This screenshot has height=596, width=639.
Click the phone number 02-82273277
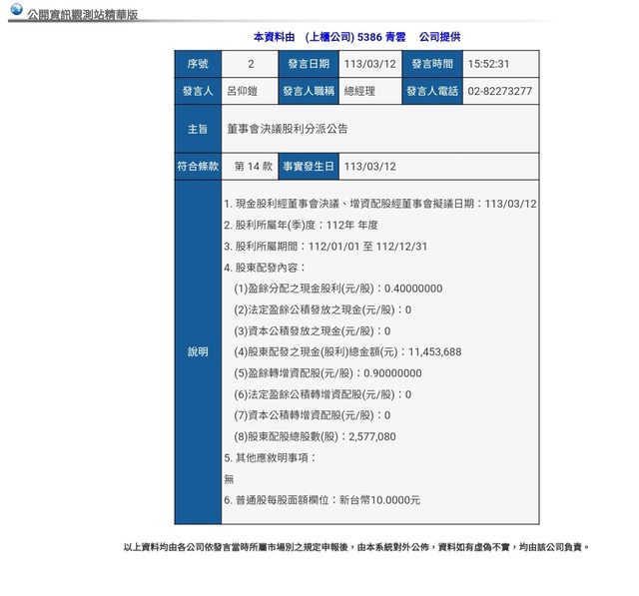499,92
